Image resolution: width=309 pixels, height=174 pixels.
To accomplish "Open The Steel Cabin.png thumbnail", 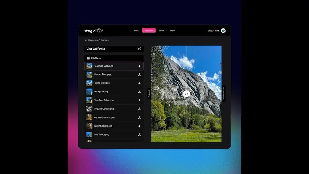I will pyautogui.click(x=90, y=100).
